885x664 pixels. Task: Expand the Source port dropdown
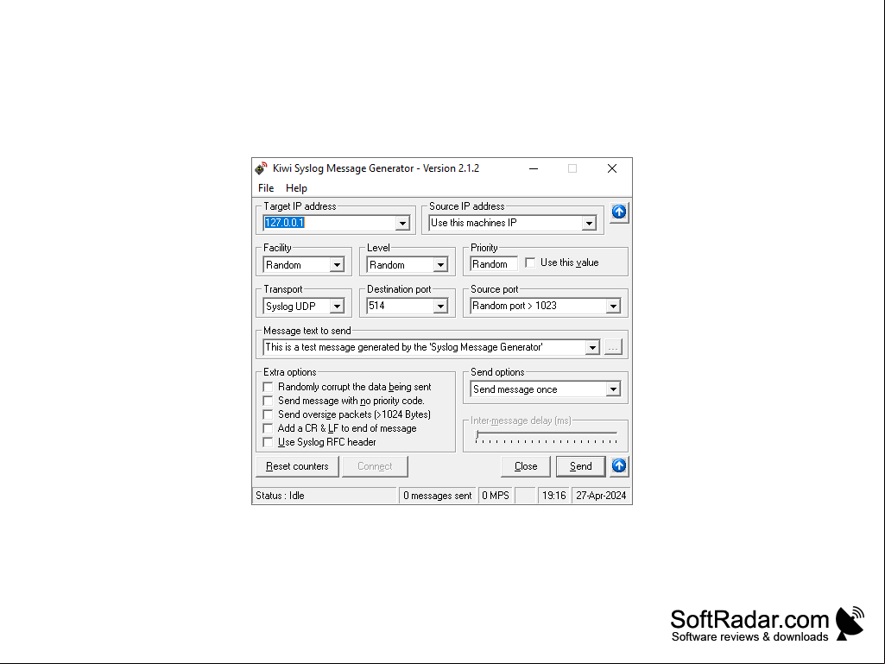[613, 306]
